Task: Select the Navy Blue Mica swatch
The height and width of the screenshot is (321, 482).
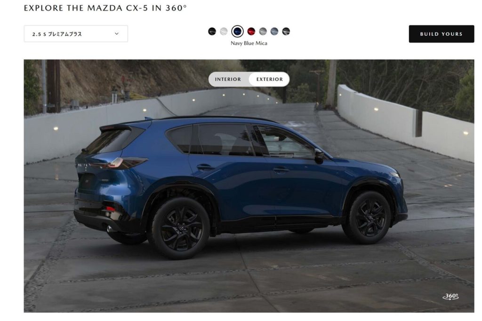Action: pyautogui.click(x=237, y=31)
